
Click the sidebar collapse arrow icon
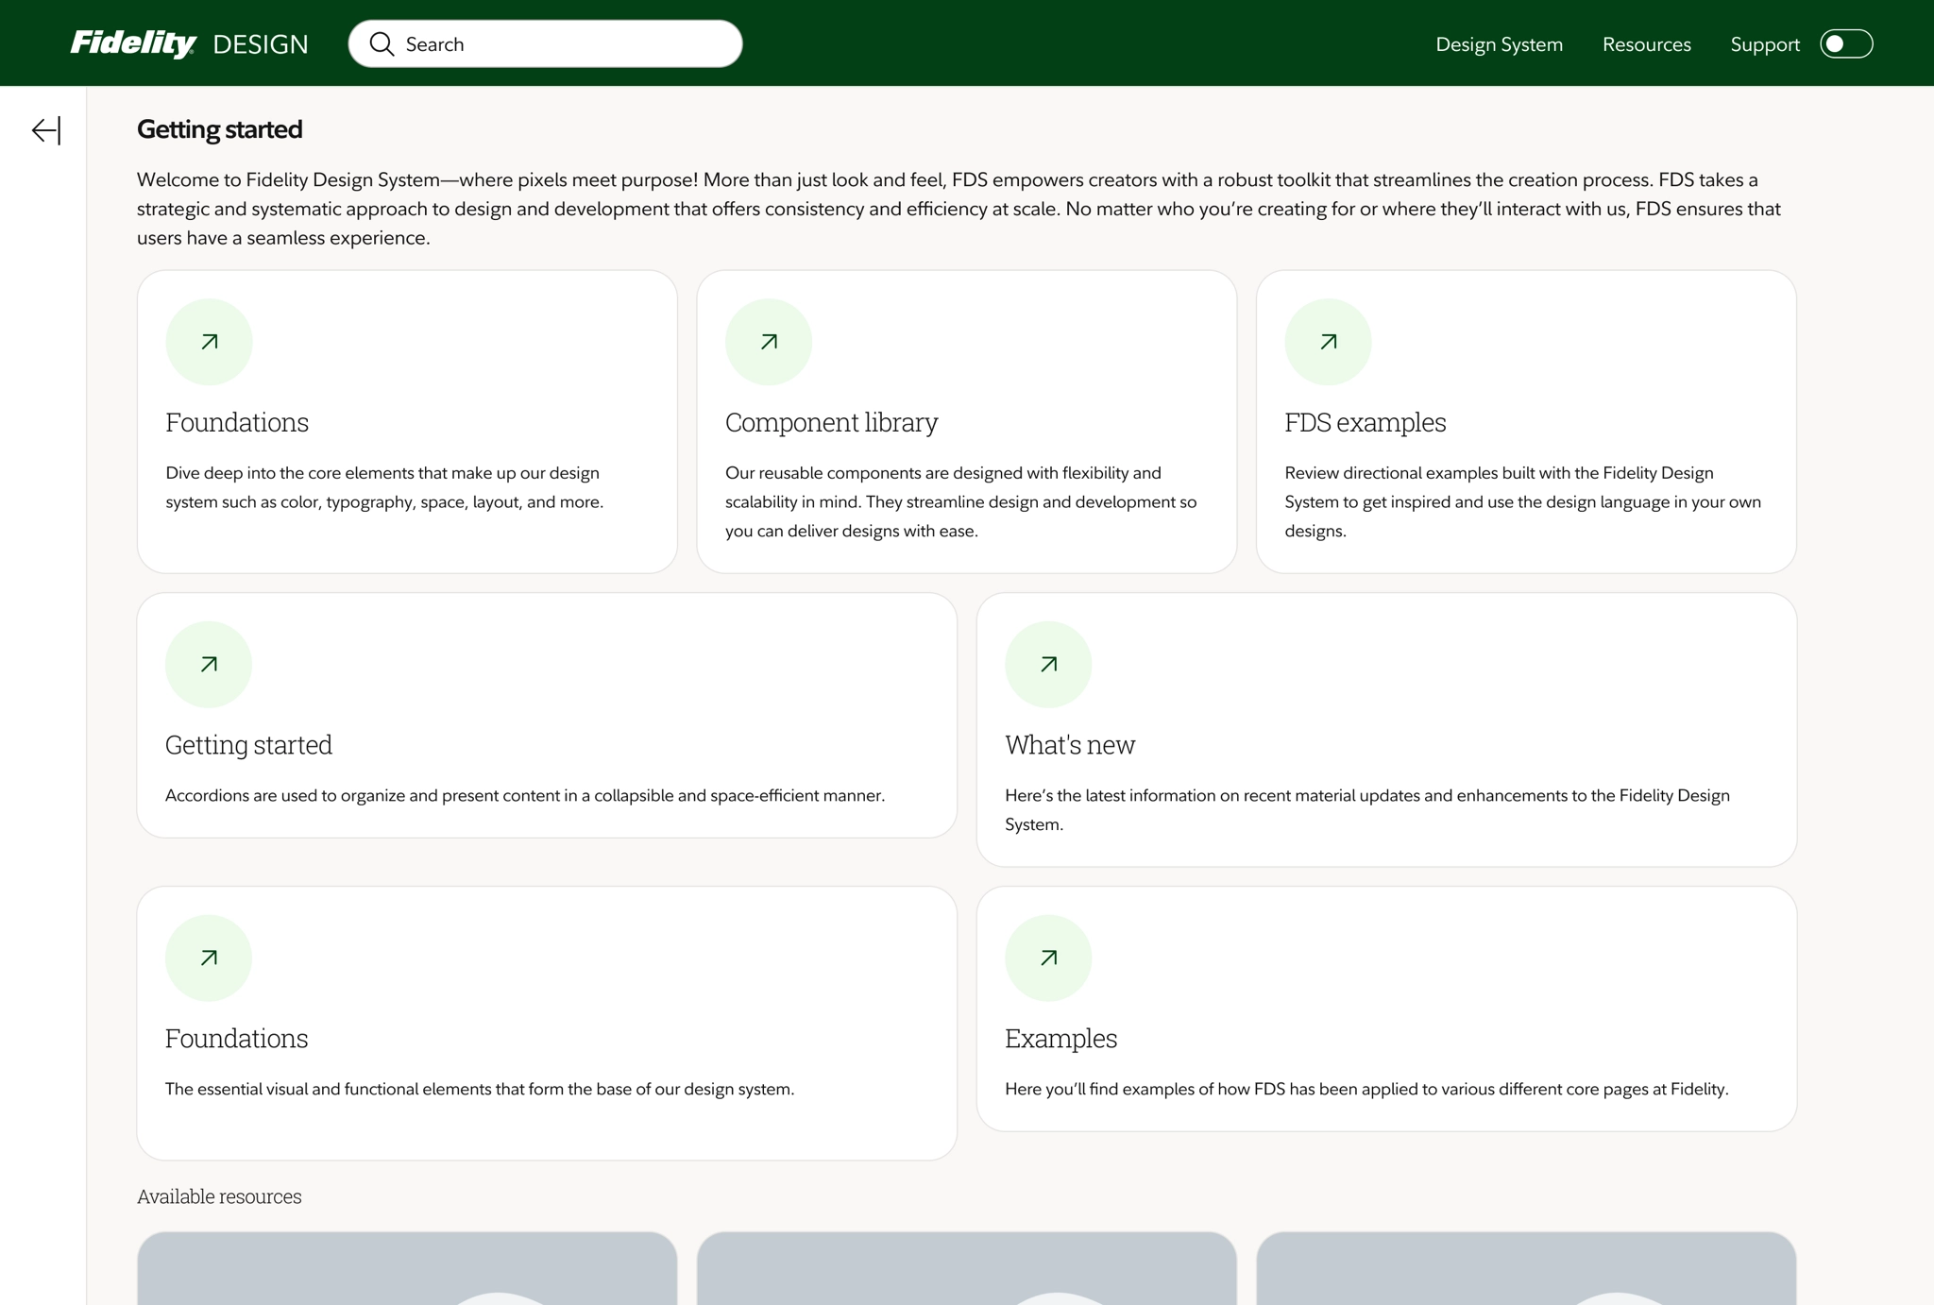coord(46,130)
